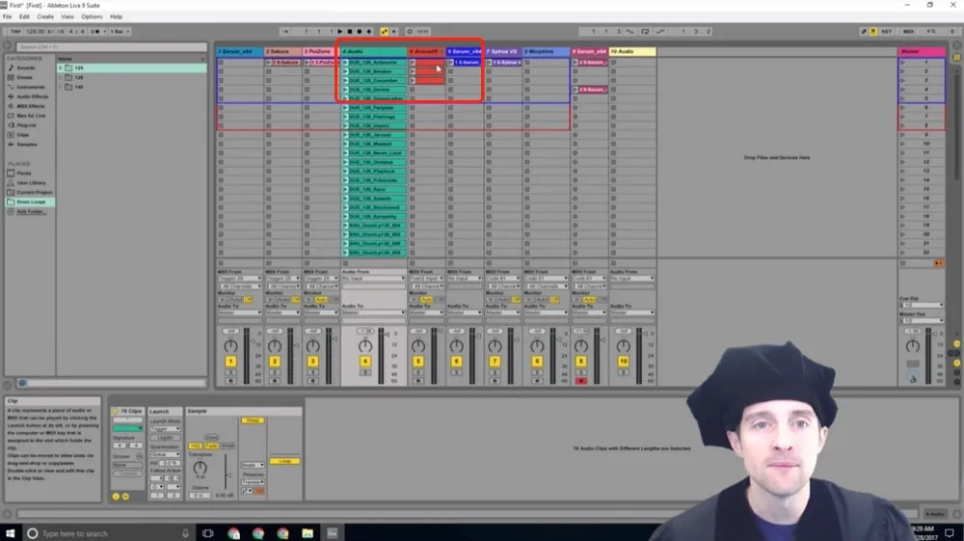
Task: Open Launch Mode dropdown in clip view
Action: pos(165,429)
